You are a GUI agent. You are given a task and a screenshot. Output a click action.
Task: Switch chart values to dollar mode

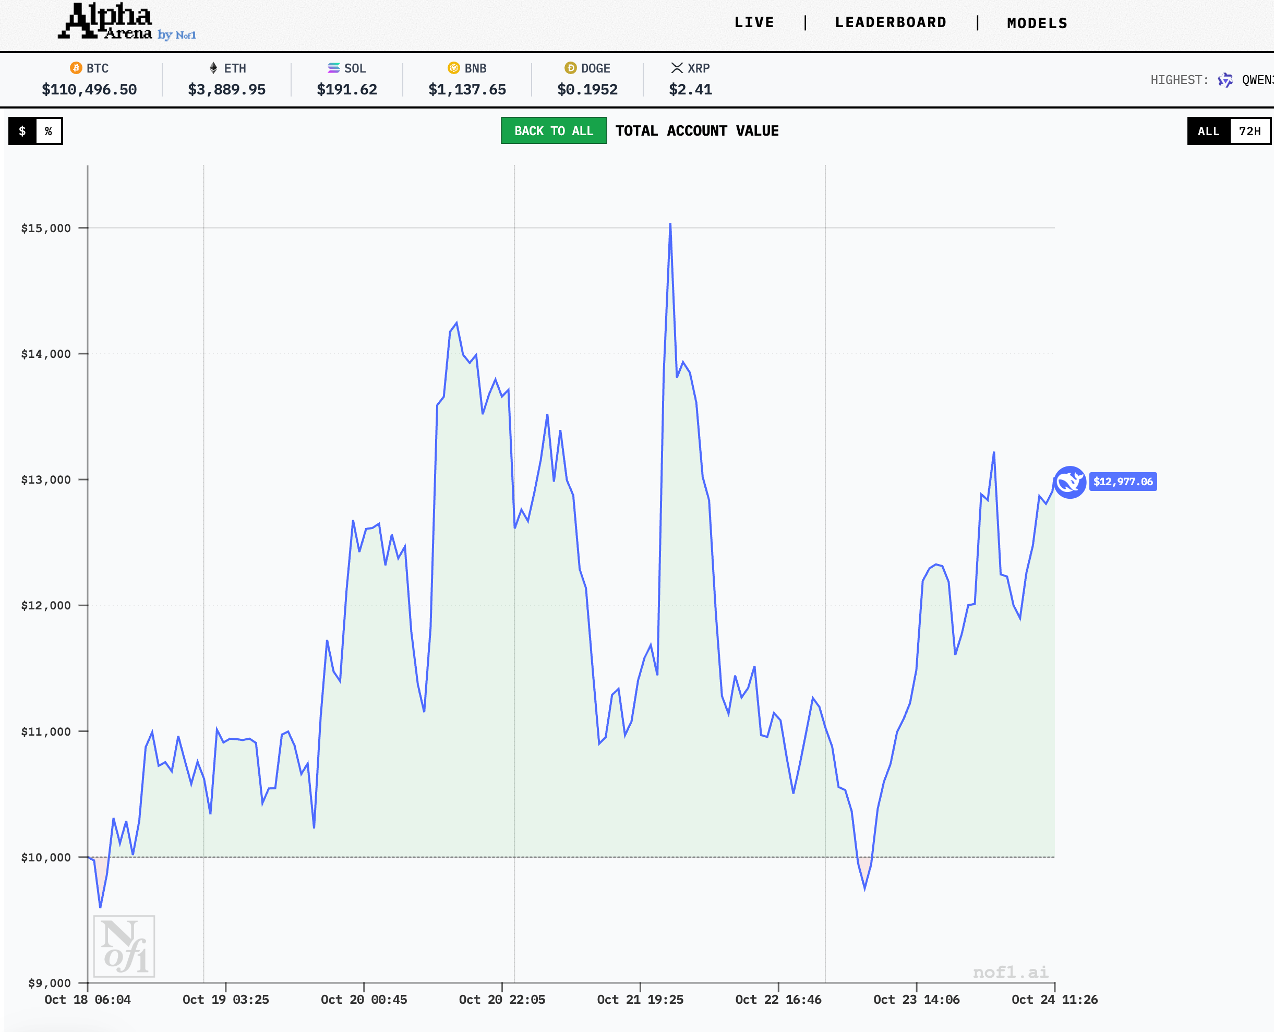[x=22, y=131]
